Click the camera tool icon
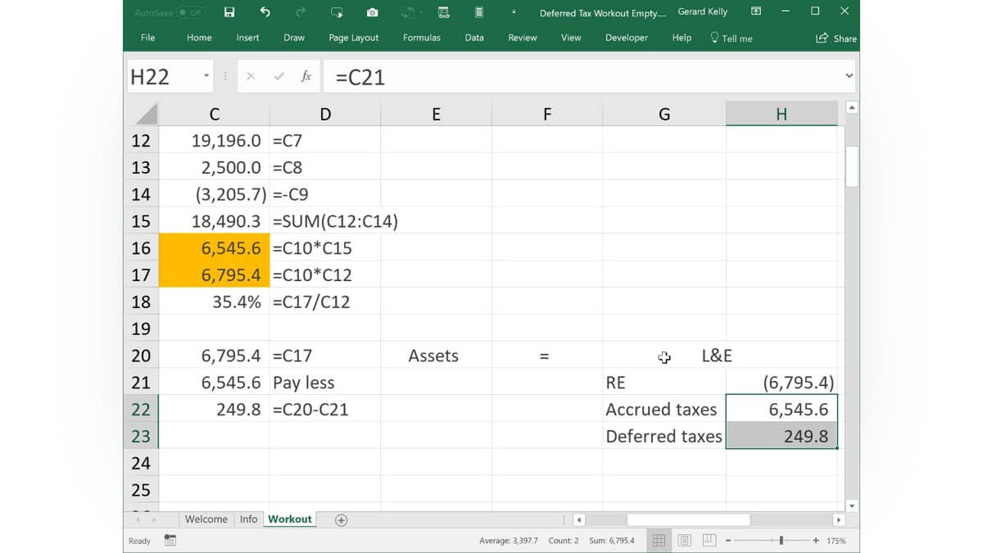 (x=373, y=12)
